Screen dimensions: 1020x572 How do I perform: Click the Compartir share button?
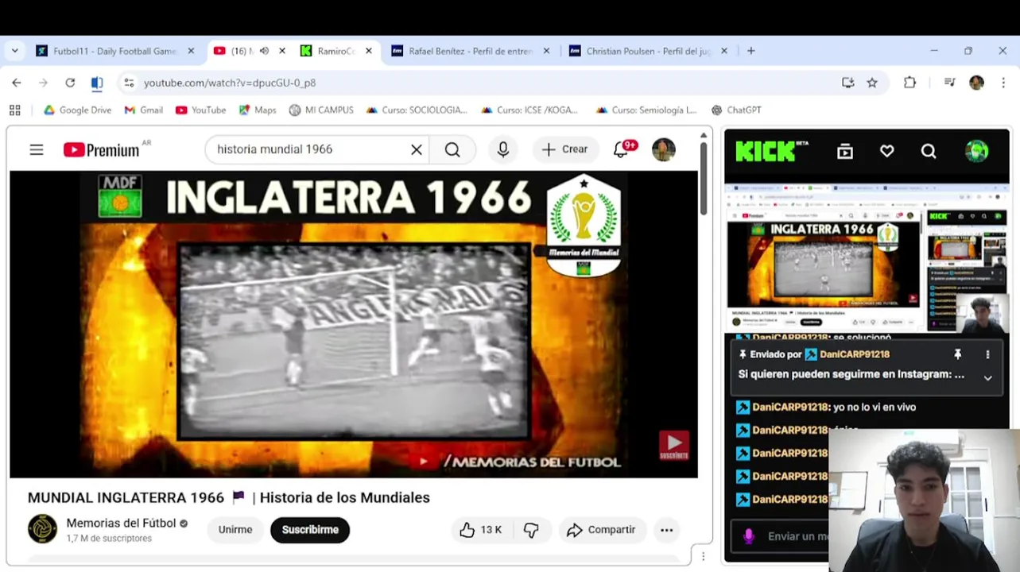[x=601, y=530]
